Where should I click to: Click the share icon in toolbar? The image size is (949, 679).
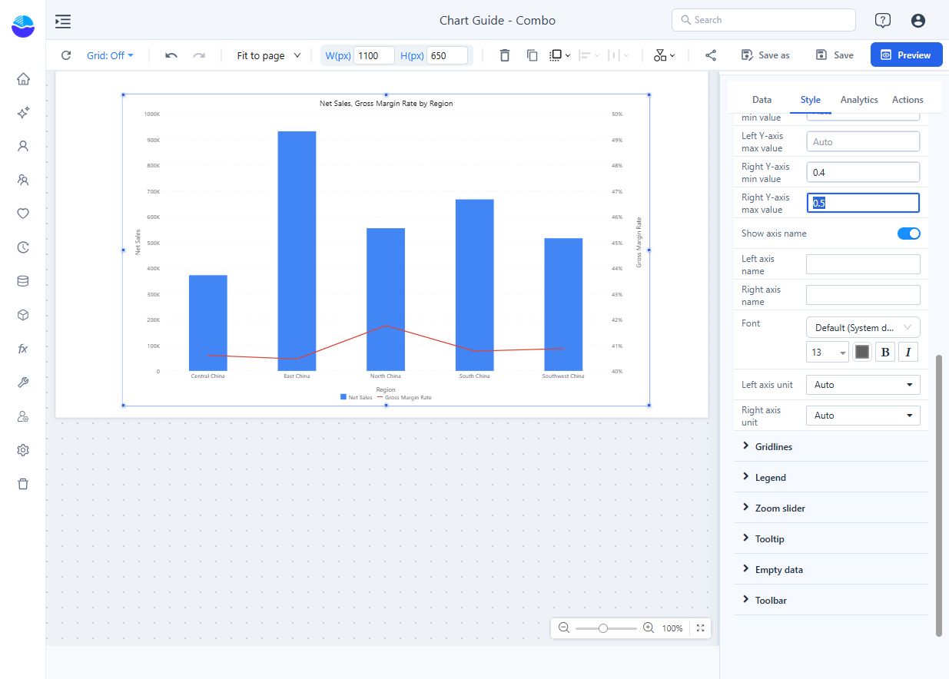click(x=711, y=55)
